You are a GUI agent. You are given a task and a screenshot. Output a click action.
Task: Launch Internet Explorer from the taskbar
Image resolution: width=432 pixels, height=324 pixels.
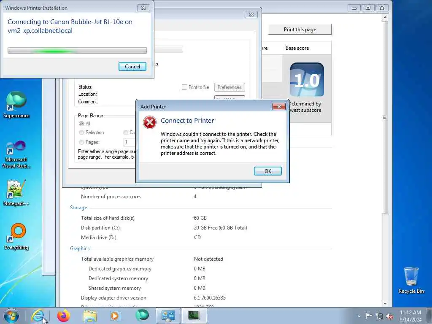point(38,316)
